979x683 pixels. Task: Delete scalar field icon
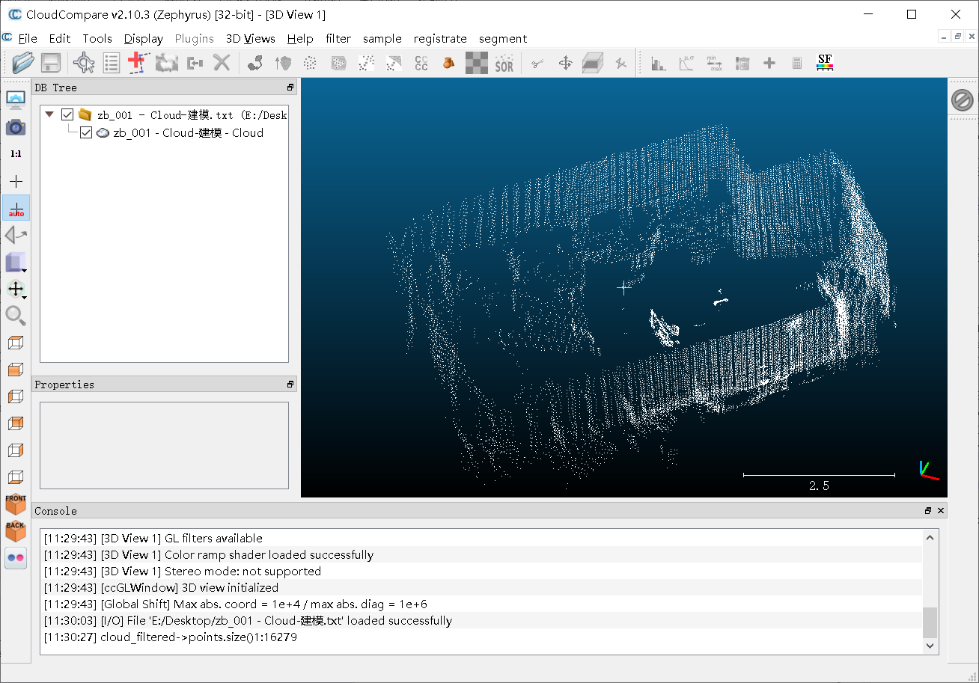742,64
